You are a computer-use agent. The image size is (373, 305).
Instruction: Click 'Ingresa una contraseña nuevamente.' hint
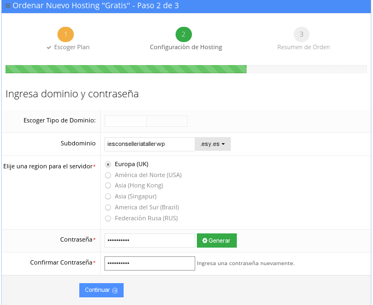click(246, 263)
